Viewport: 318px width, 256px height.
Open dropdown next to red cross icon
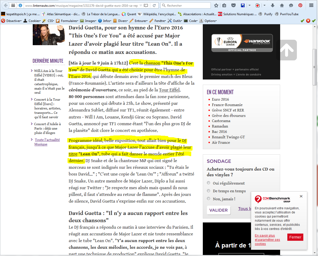coord(264,5)
